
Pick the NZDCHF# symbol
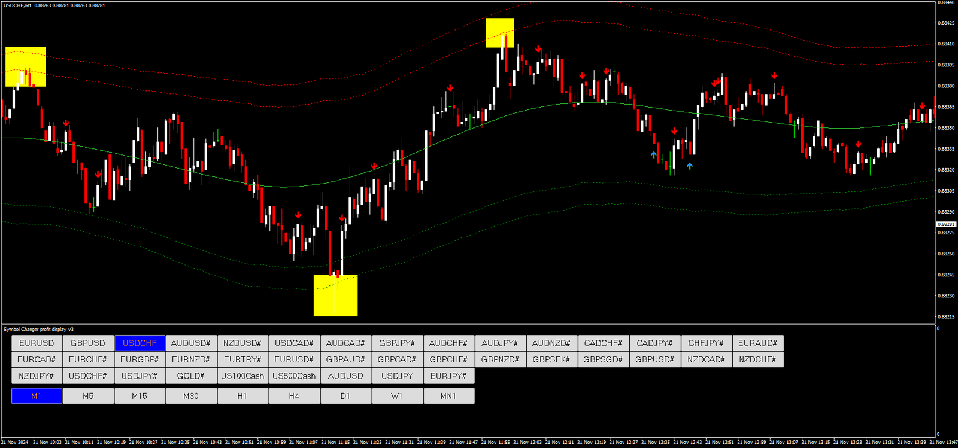(757, 359)
